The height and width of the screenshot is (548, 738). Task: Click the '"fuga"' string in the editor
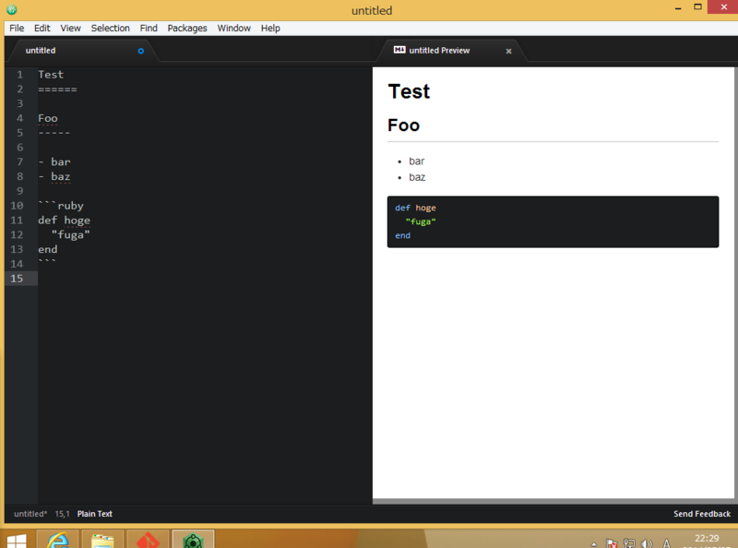coord(71,235)
